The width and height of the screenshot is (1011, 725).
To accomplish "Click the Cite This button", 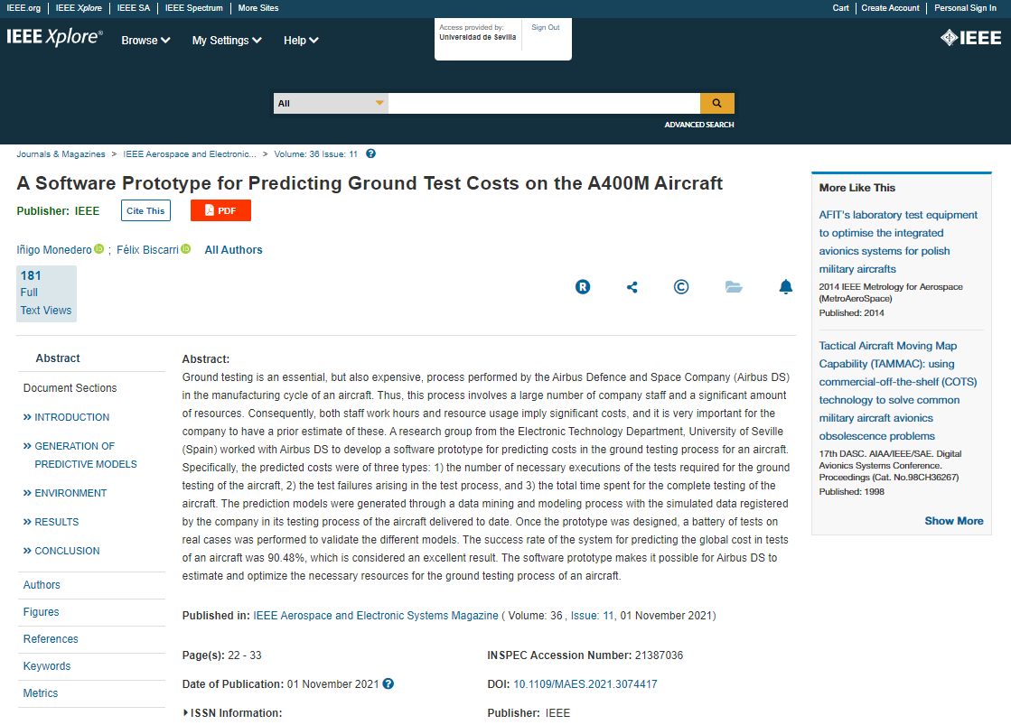I will click(x=145, y=210).
